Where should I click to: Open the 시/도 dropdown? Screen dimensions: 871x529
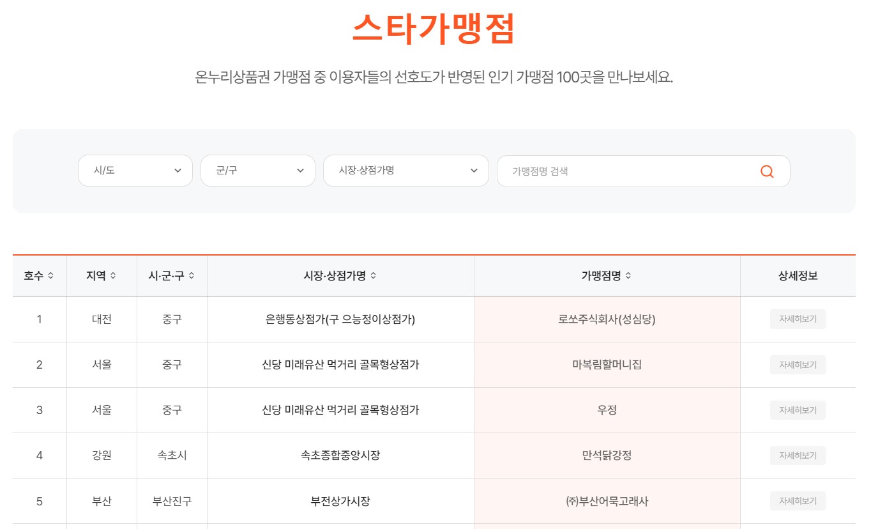point(135,171)
